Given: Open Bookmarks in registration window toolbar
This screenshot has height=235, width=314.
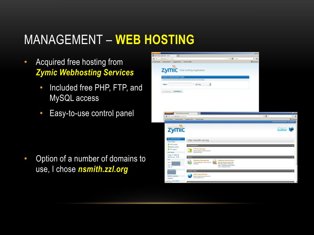Looking at the screenshot, I should pos(255,62).
